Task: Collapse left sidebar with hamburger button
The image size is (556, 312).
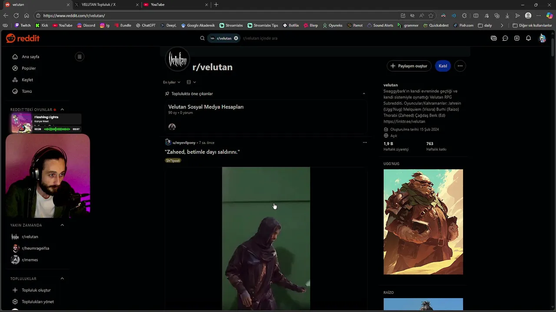Action: point(79,56)
